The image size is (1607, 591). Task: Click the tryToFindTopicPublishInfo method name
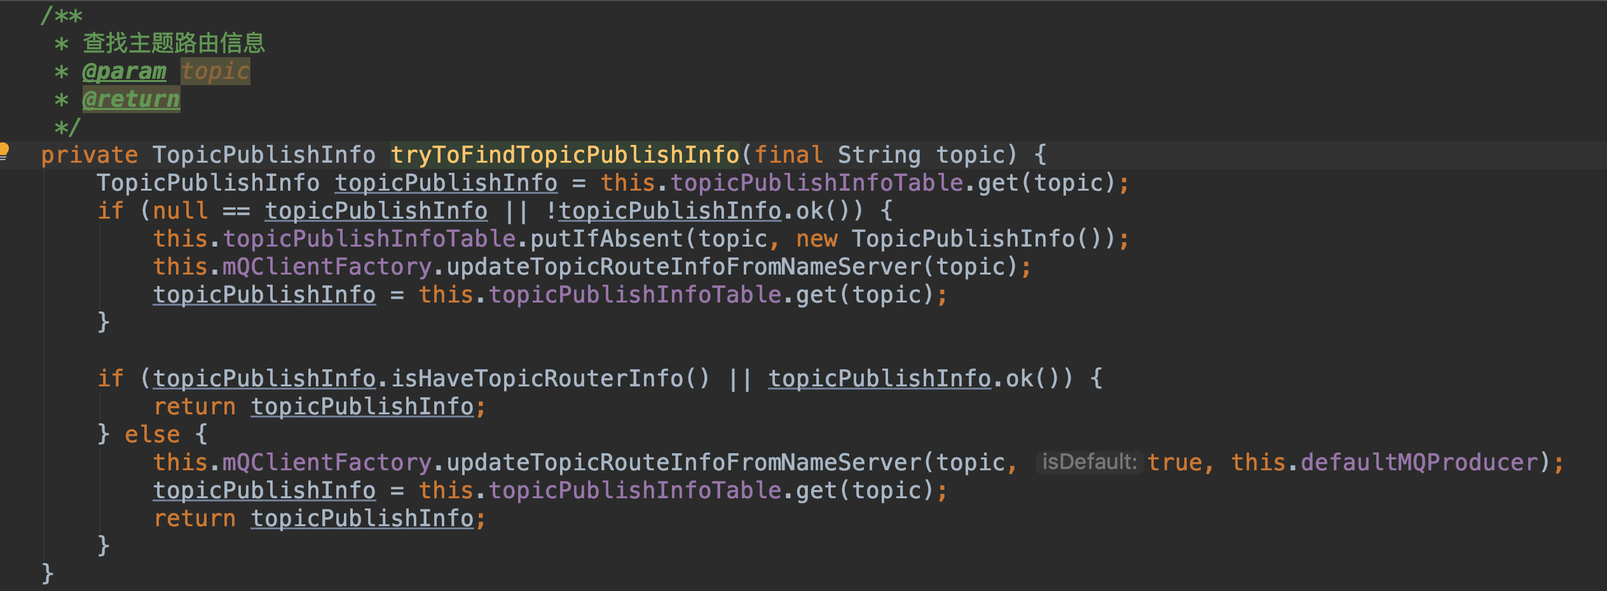click(565, 154)
